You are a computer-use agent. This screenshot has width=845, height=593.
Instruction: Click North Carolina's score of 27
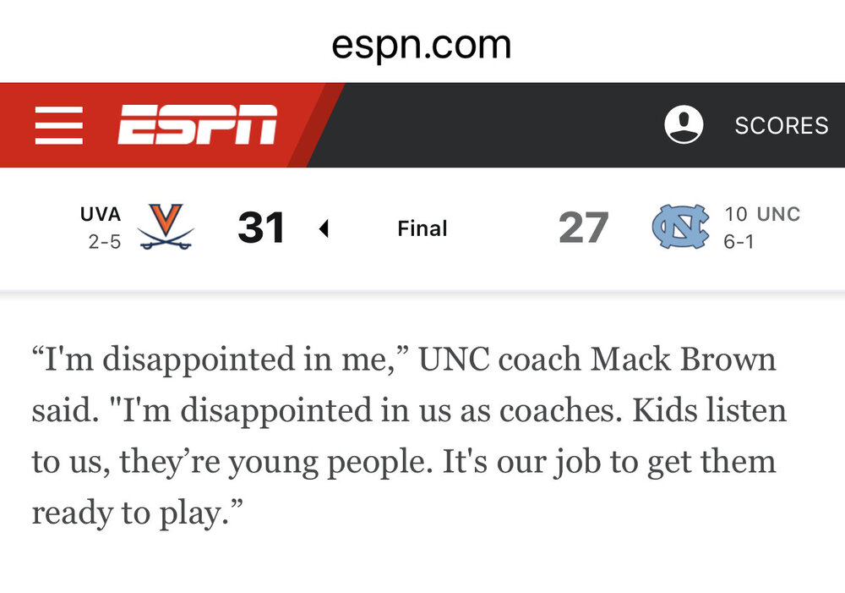(x=583, y=228)
